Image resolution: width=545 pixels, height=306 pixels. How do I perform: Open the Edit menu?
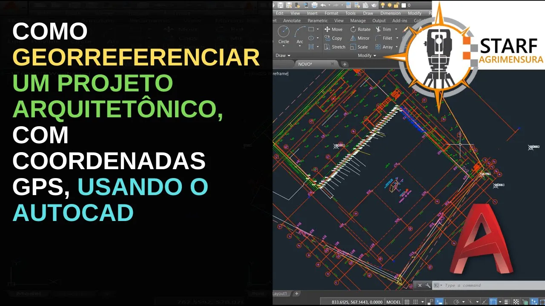280,13
